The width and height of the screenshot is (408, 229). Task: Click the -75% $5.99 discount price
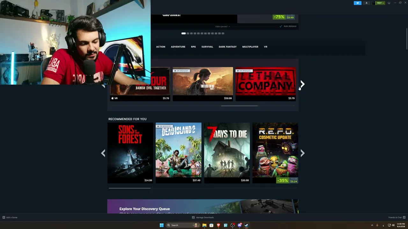point(283,17)
